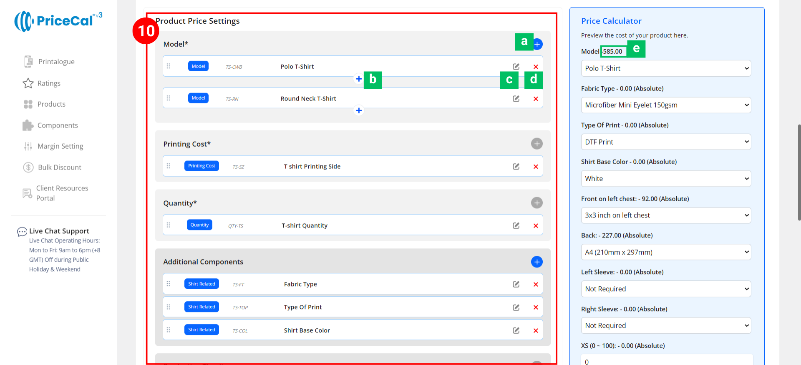Edit the Polo T-Shirt model row
Screen dimensions: 801x365
pyautogui.click(x=516, y=67)
